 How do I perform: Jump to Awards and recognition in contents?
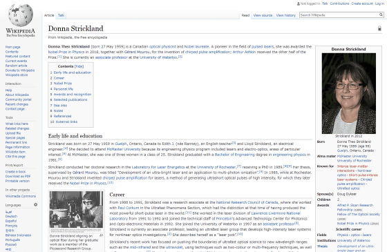pyautogui.click(x=73, y=95)
